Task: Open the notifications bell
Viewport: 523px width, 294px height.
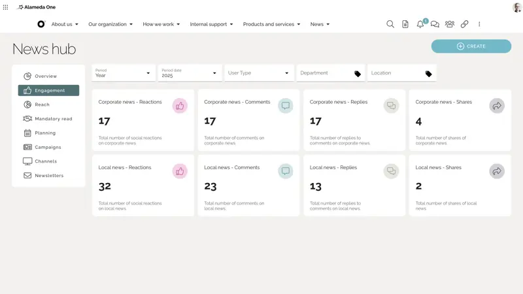Action: click(x=420, y=24)
